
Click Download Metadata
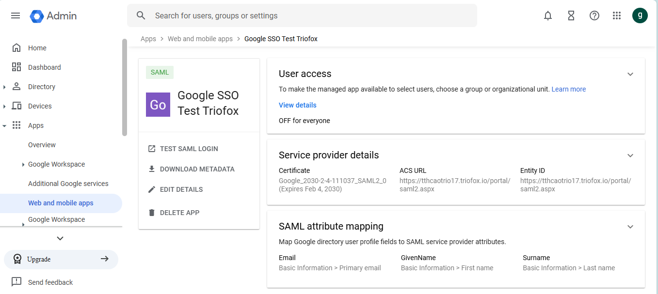pyautogui.click(x=197, y=169)
